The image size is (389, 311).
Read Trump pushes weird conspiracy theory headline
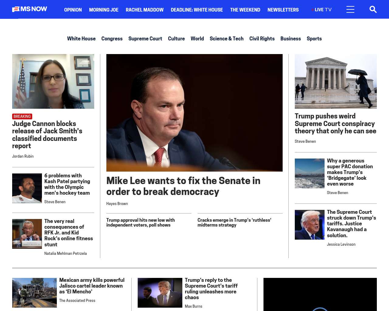(x=336, y=124)
